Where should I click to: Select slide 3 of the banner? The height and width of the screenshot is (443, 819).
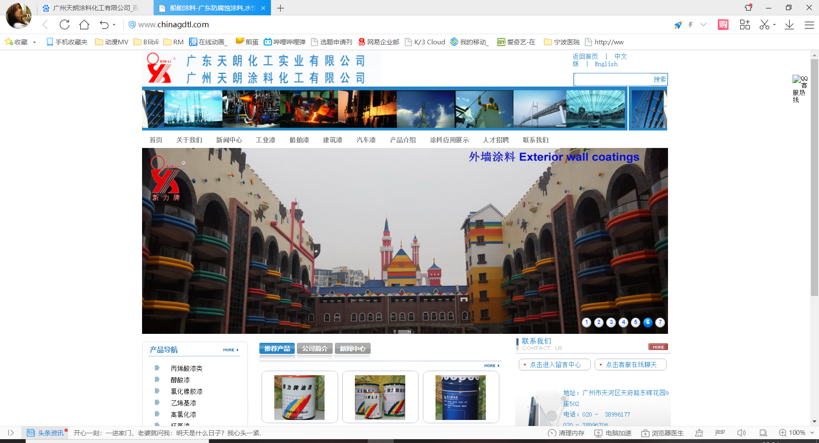[x=611, y=322]
